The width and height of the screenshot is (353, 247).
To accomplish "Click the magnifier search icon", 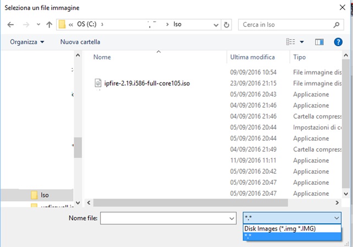I will [337, 25].
